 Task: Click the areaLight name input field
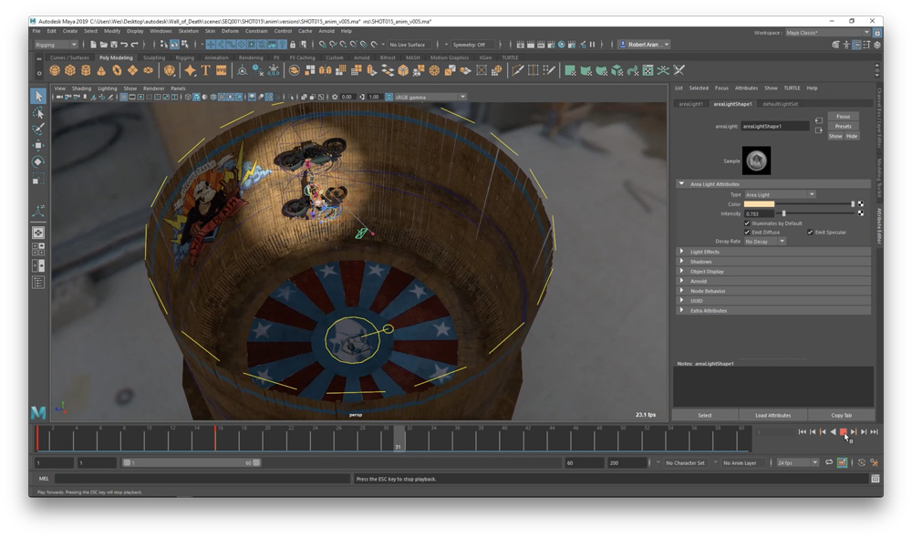tap(774, 127)
